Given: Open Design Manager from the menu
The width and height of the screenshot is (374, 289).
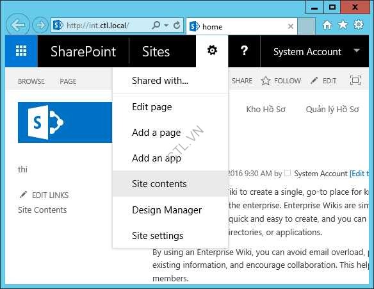Looking at the screenshot, I should tap(170, 210).
